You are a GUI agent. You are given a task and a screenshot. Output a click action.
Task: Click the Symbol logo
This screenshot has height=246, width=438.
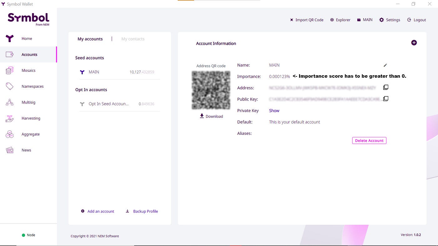tap(28, 19)
